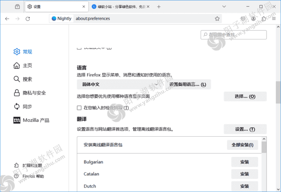Open the account profile icon
The height and width of the screenshot is (192, 281).
[x=253, y=18]
